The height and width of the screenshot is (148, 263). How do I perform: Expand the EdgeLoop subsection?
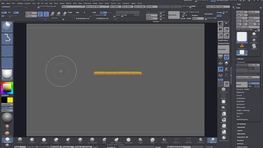click(x=240, y=92)
